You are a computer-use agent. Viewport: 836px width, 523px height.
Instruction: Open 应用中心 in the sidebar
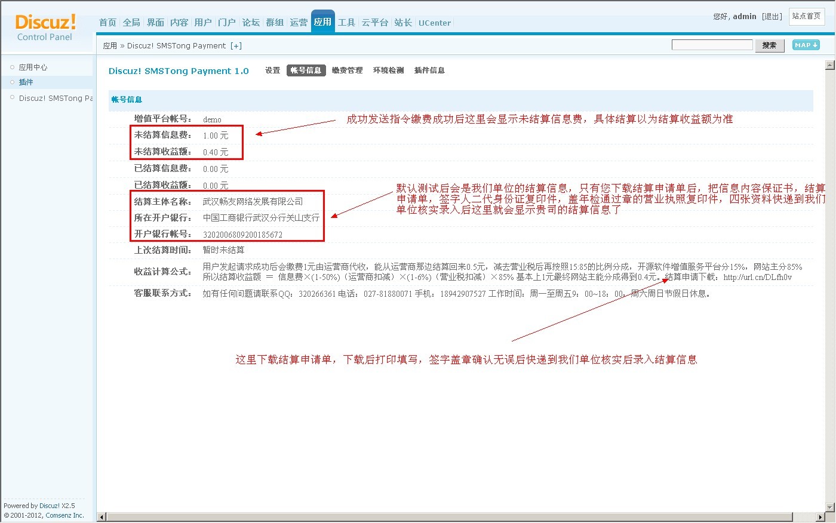coord(33,67)
